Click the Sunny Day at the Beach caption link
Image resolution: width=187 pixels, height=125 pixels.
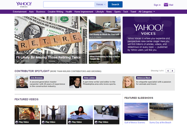160,122
